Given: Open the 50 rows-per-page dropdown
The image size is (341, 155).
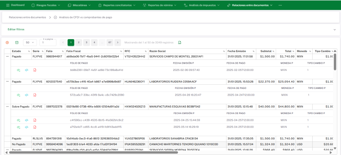Looking at the screenshot, I should [x=30, y=43].
